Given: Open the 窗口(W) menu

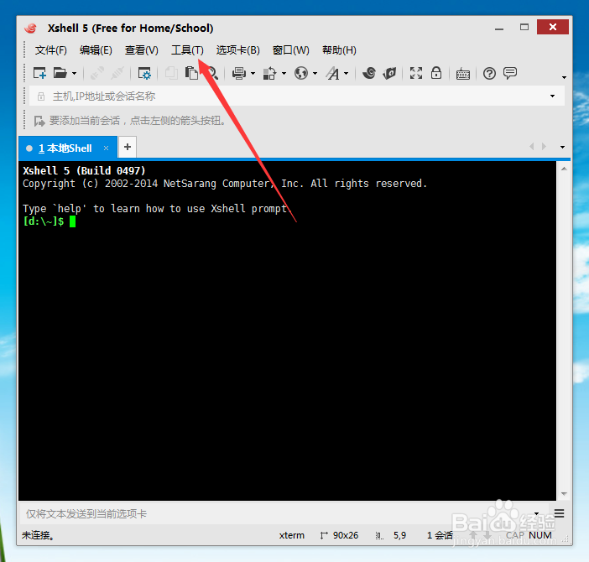Looking at the screenshot, I should pos(291,50).
